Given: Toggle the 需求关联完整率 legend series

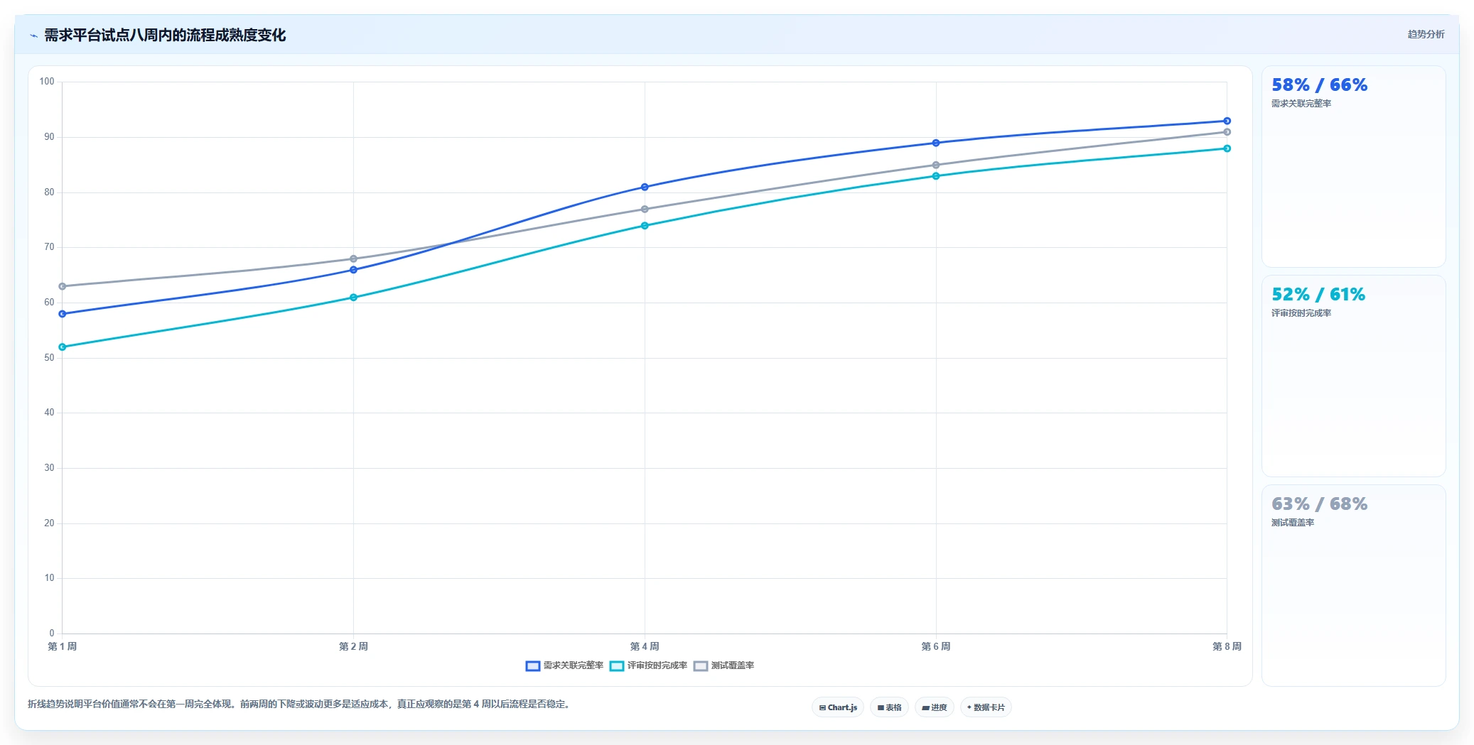Looking at the screenshot, I should 564,665.
